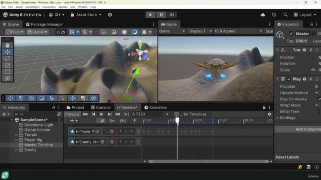Open Unity Cloud status icon
The width and height of the screenshot is (321, 180).
coord(263,14)
